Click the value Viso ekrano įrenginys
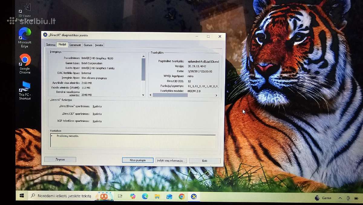363x205 pixels. coord(94,78)
